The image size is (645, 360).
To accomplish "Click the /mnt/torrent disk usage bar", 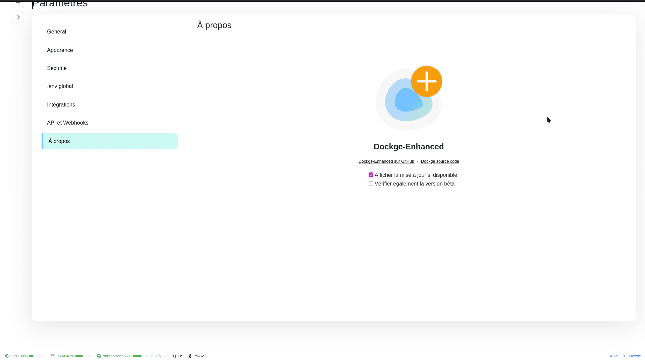I will click(x=141, y=356).
